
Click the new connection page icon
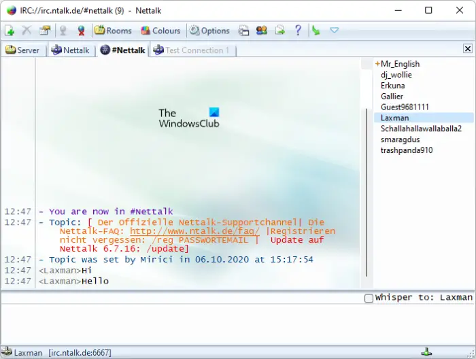coord(10,31)
